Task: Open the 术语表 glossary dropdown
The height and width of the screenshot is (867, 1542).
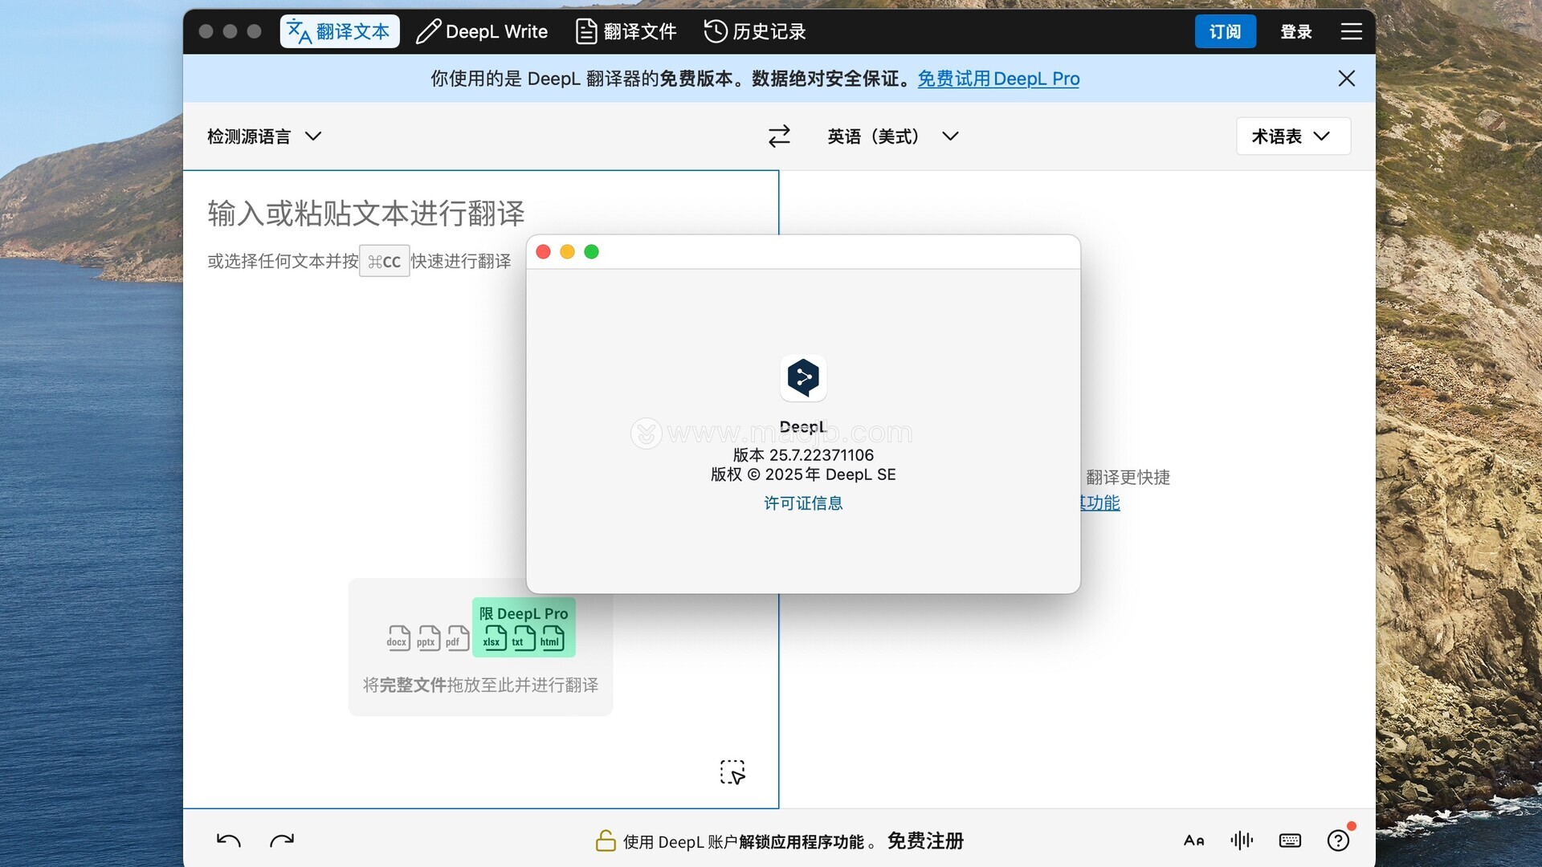Action: pos(1293,136)
